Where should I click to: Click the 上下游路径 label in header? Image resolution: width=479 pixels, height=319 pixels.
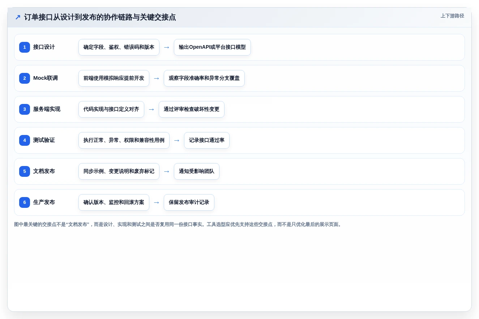(x=452, y=16)
